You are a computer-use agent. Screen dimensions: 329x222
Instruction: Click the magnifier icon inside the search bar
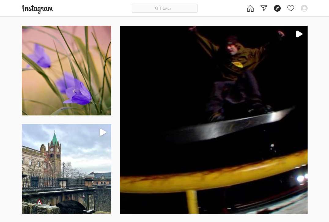coord(157,8)
